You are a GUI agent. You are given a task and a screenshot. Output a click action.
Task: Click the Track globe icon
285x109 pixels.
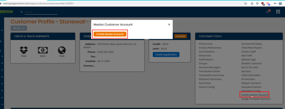[62, 50]
